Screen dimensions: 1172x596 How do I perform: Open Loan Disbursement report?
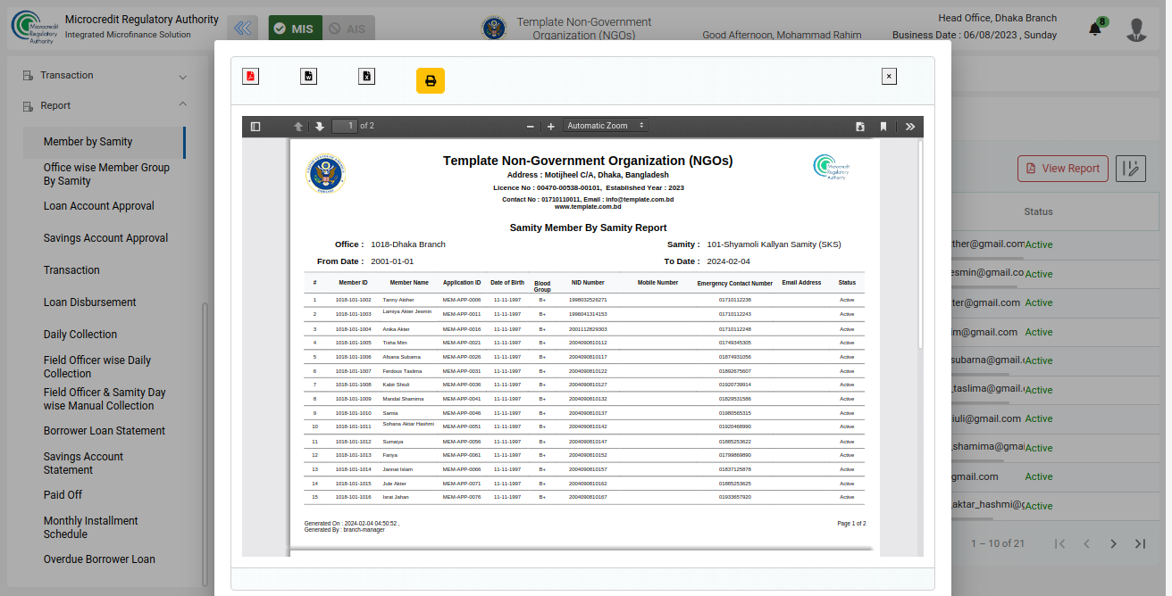(90, 302)
